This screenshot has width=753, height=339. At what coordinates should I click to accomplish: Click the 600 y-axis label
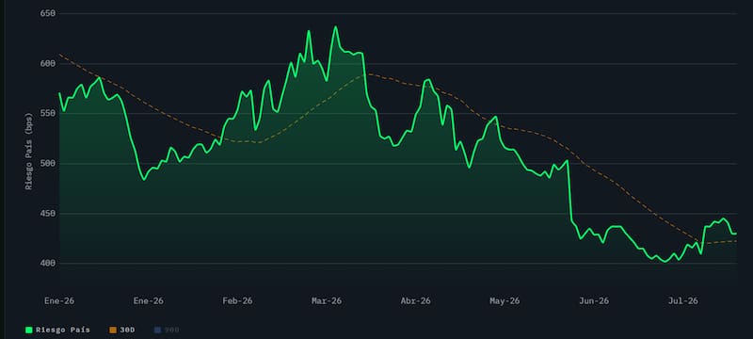pos(48,63)
